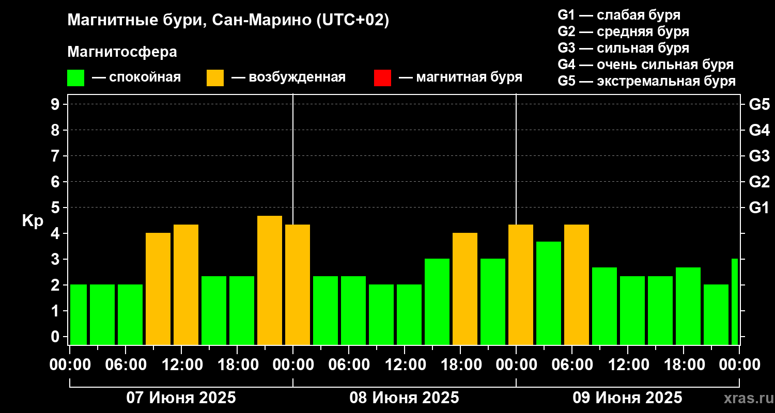Select the green bar above 06:00 on 07 Июня

click(x=130, y=315)
